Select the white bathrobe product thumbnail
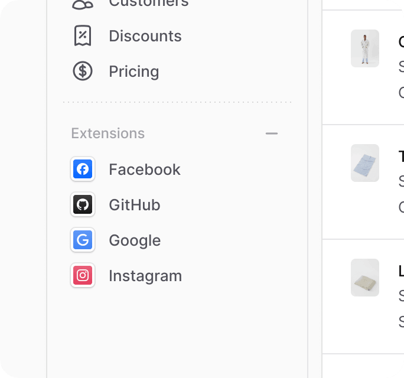 coord(365,48)
